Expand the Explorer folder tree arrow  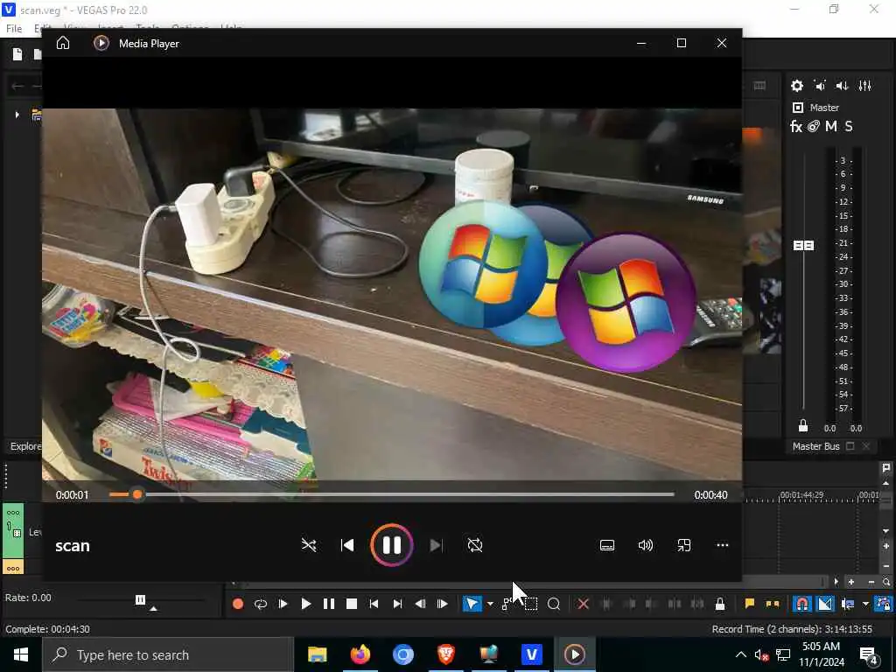point(17,115)
